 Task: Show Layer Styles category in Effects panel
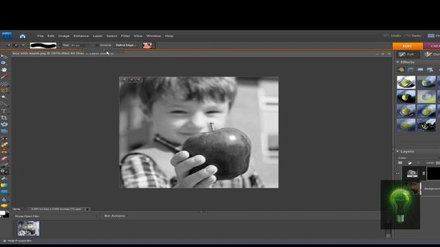click(410, 70)
